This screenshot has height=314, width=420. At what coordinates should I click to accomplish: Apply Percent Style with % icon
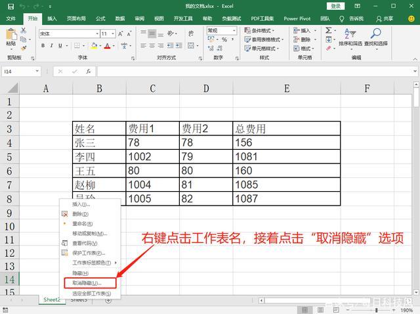click(x=224, y=39)
